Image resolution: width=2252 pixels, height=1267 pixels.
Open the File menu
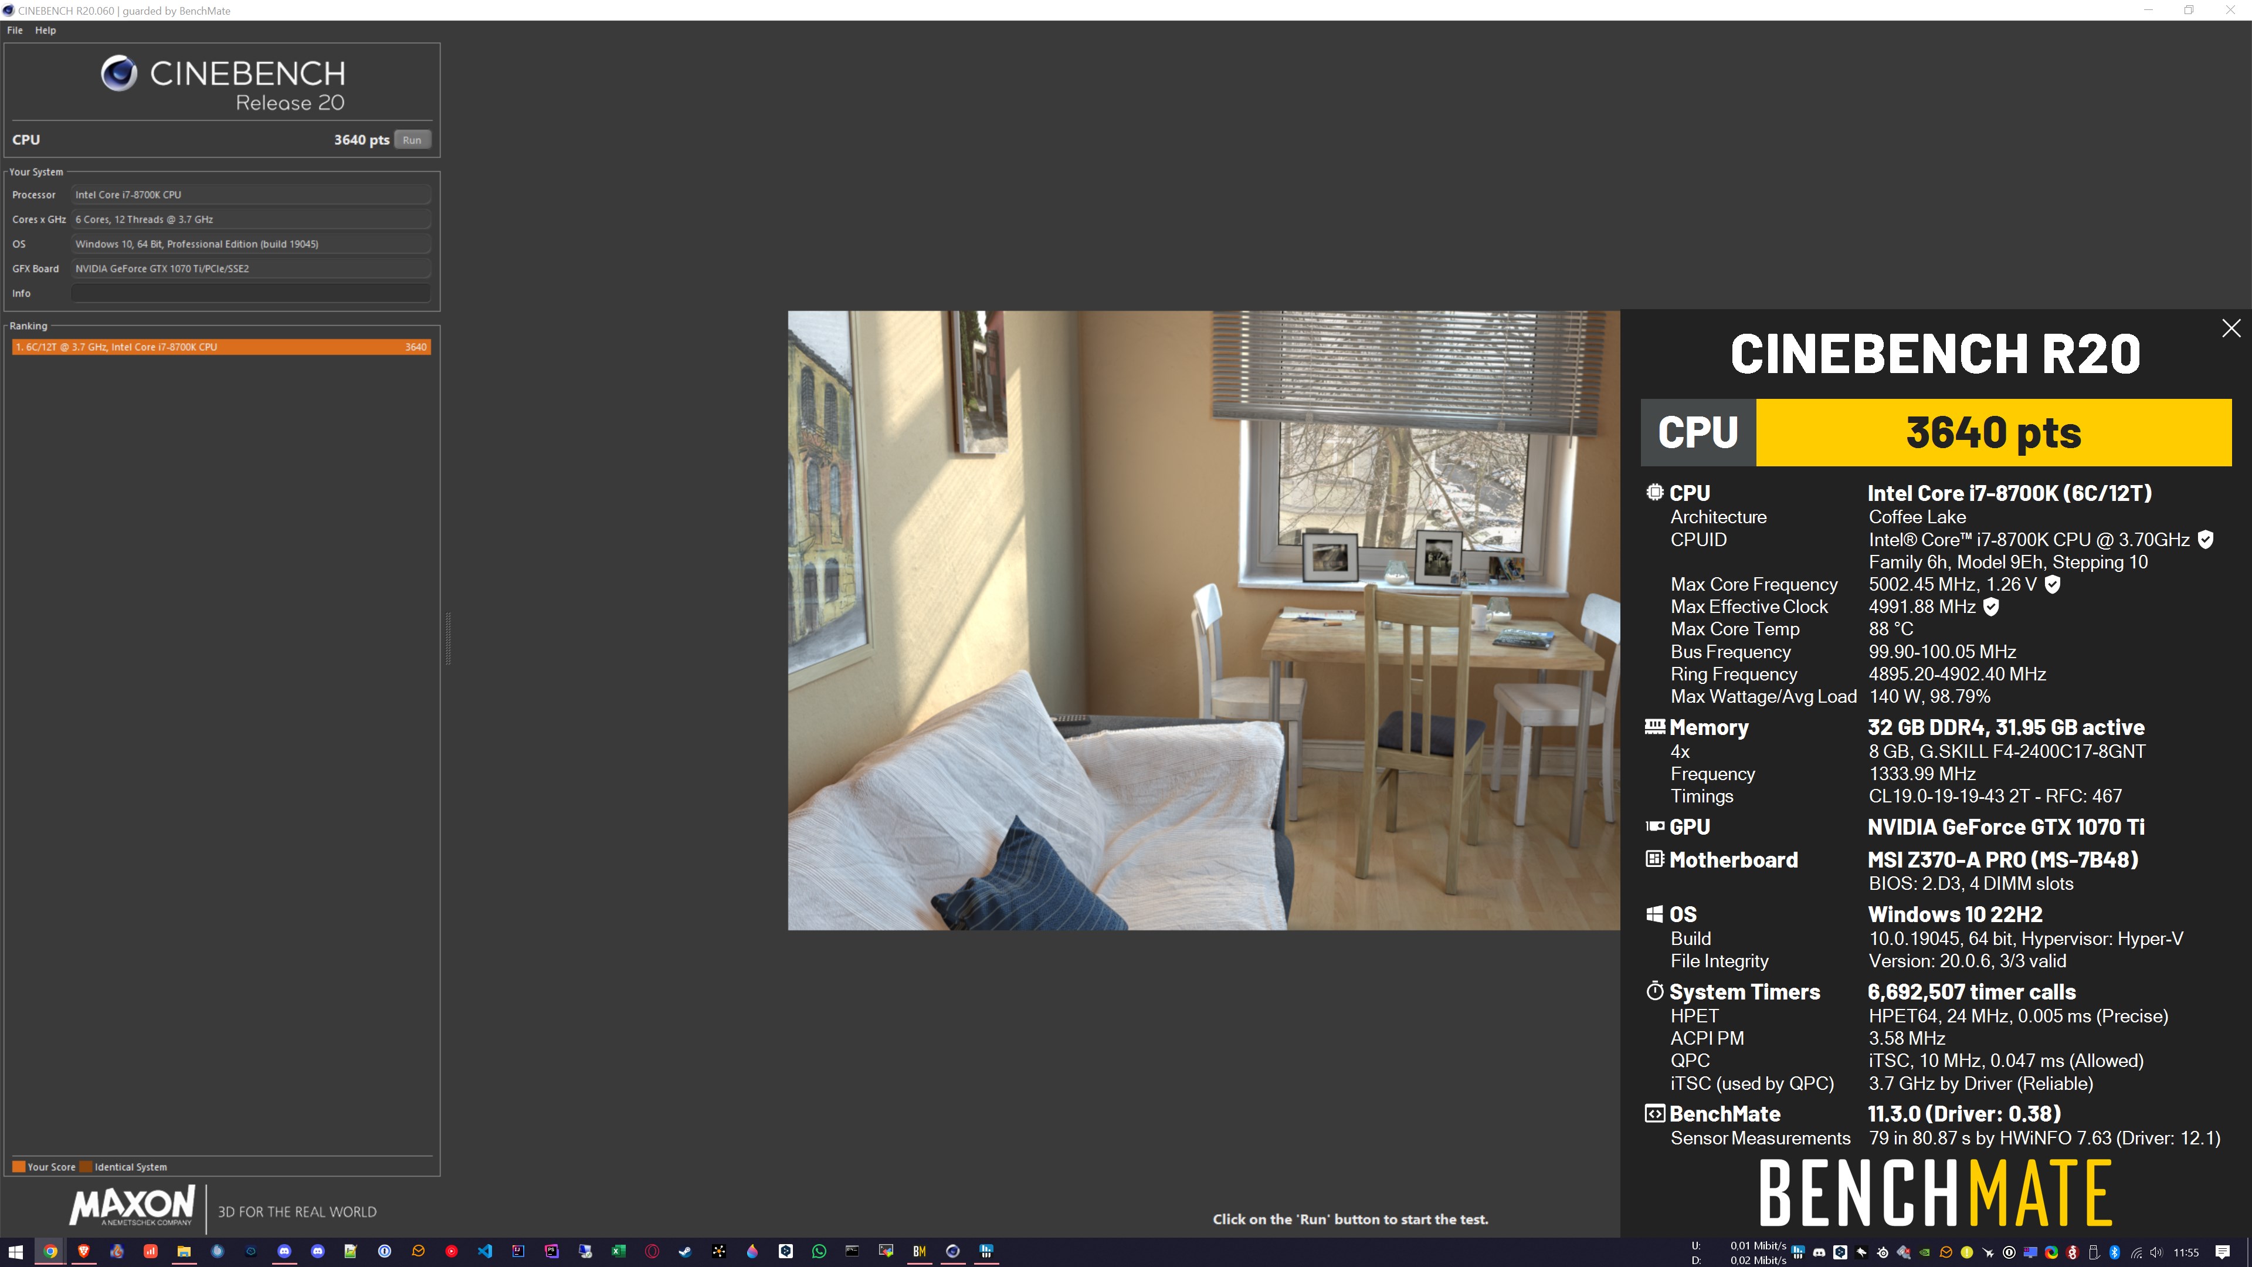coord(15,30)
